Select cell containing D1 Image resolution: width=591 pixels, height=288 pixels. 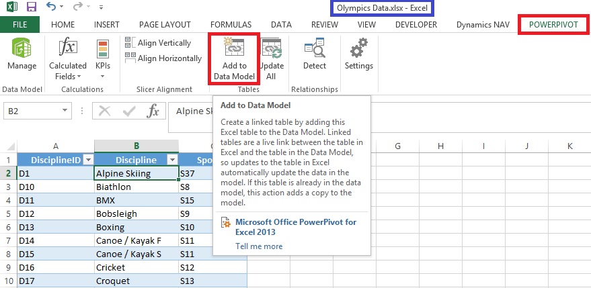pos(56,173)
